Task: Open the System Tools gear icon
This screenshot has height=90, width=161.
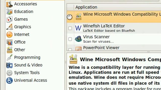Action: coord(10,73)
